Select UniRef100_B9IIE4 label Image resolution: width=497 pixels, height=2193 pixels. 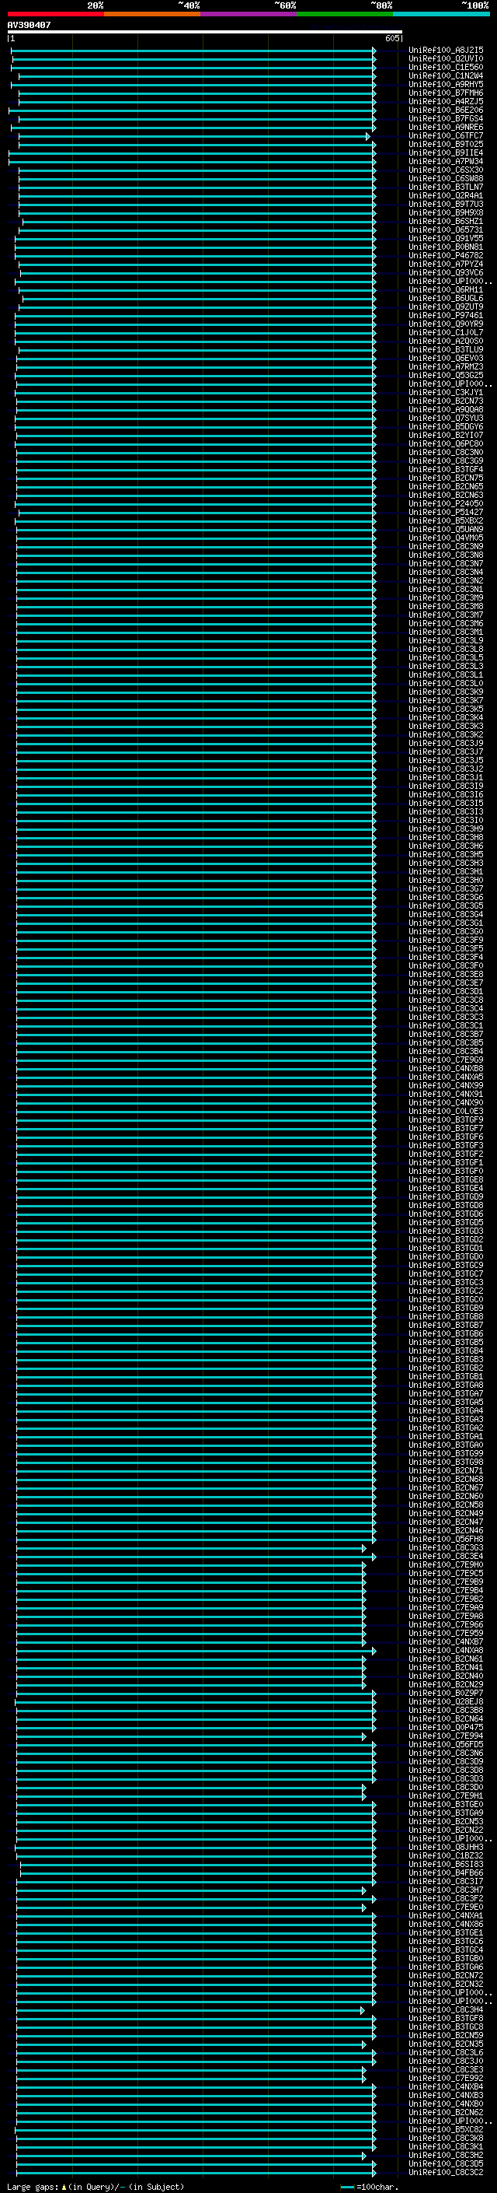[445, 153]
